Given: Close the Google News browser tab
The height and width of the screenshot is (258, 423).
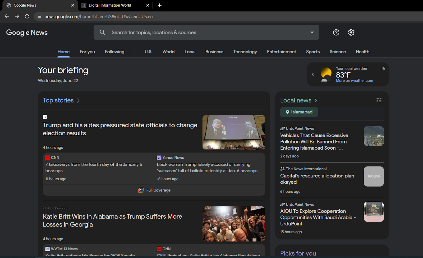Looking at the screenshot, I should coord(73,5).
